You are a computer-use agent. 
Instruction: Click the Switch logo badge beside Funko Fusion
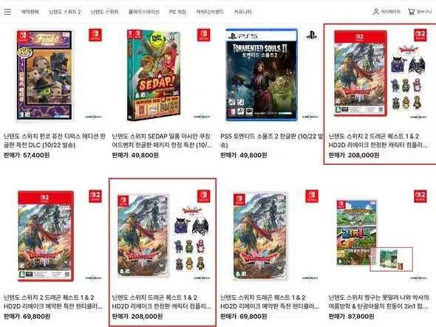(95, 35)
